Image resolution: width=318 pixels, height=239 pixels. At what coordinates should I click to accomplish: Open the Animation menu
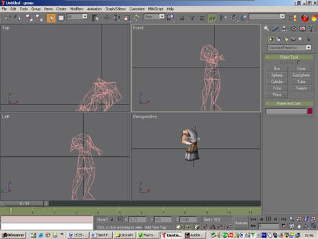tap(94, 9)
